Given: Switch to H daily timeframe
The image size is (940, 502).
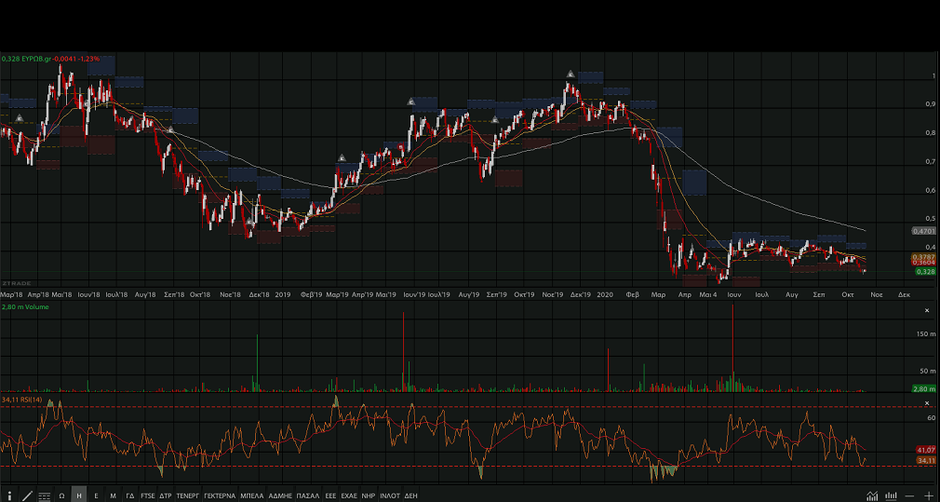Looking at the screenshot, I should coord(79,495).
